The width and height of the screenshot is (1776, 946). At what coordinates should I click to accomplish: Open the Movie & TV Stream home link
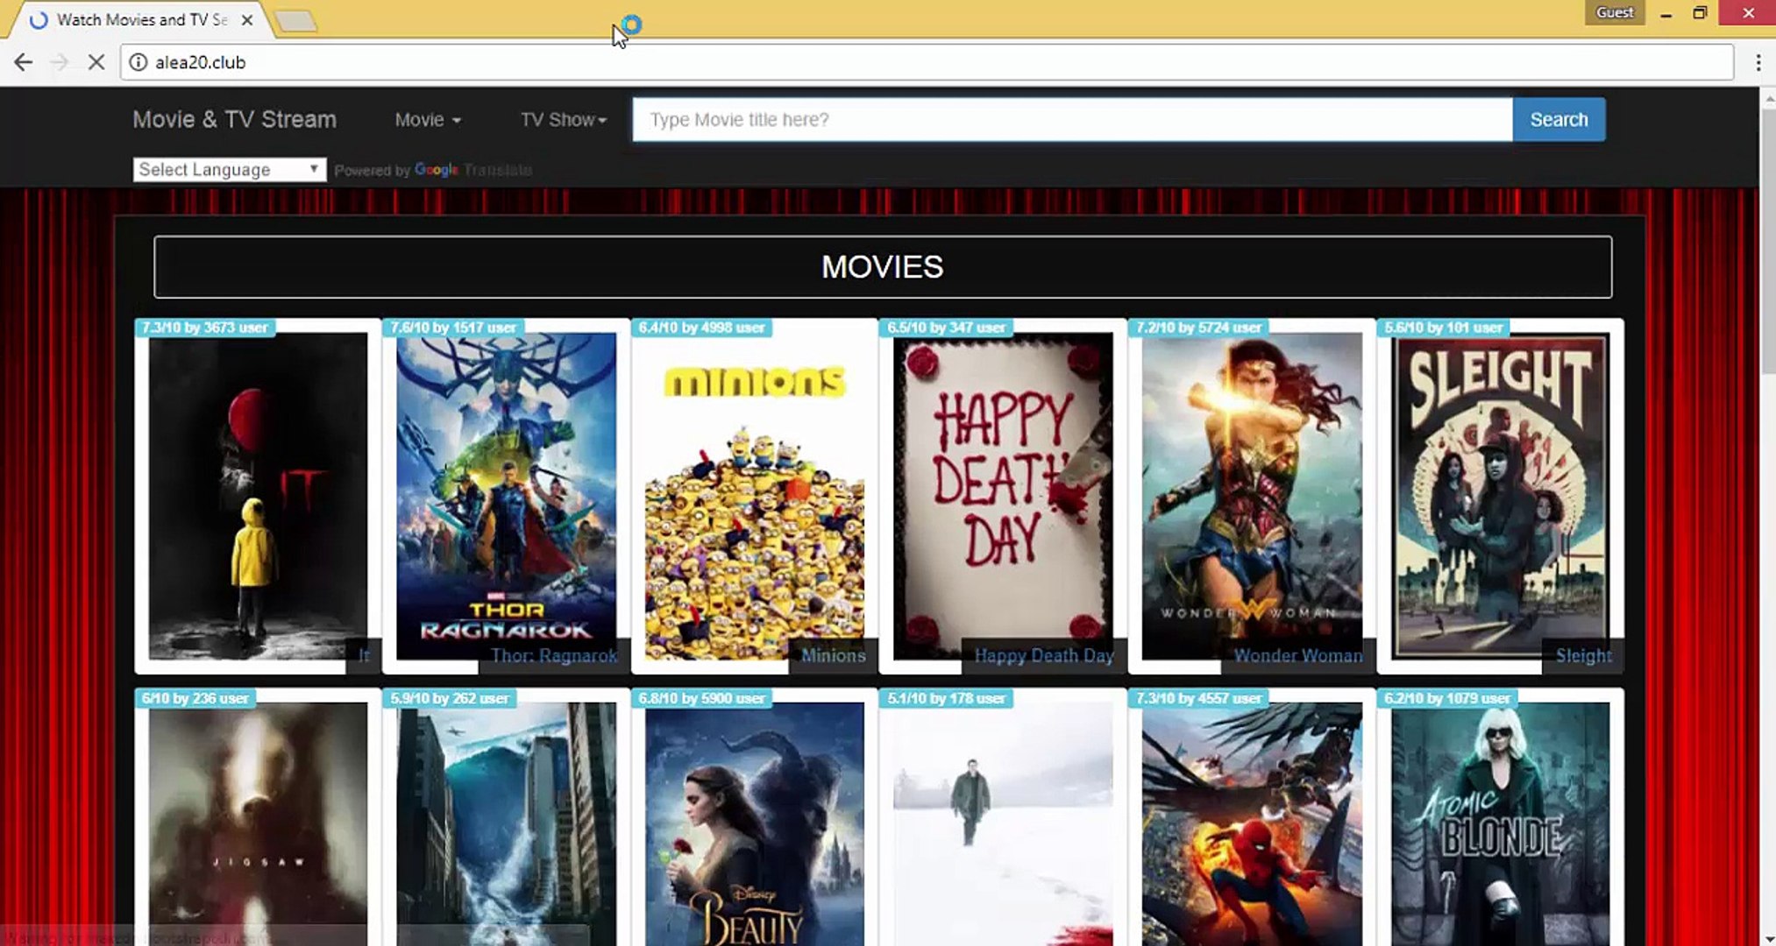[234, 120]
